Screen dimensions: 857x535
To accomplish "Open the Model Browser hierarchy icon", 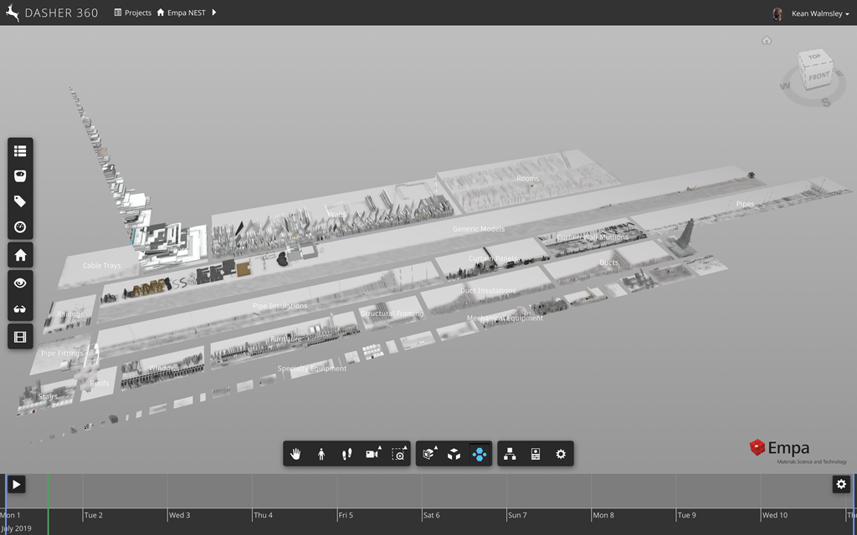I will coord(510,454).
